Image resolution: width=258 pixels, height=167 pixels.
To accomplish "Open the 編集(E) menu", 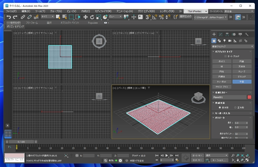I will coord(26,11).
